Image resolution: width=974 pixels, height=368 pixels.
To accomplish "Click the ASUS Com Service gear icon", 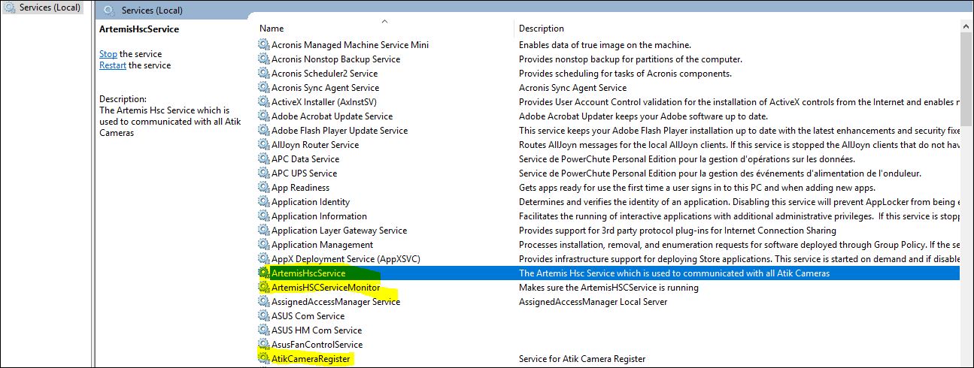I will coord(263,316).
